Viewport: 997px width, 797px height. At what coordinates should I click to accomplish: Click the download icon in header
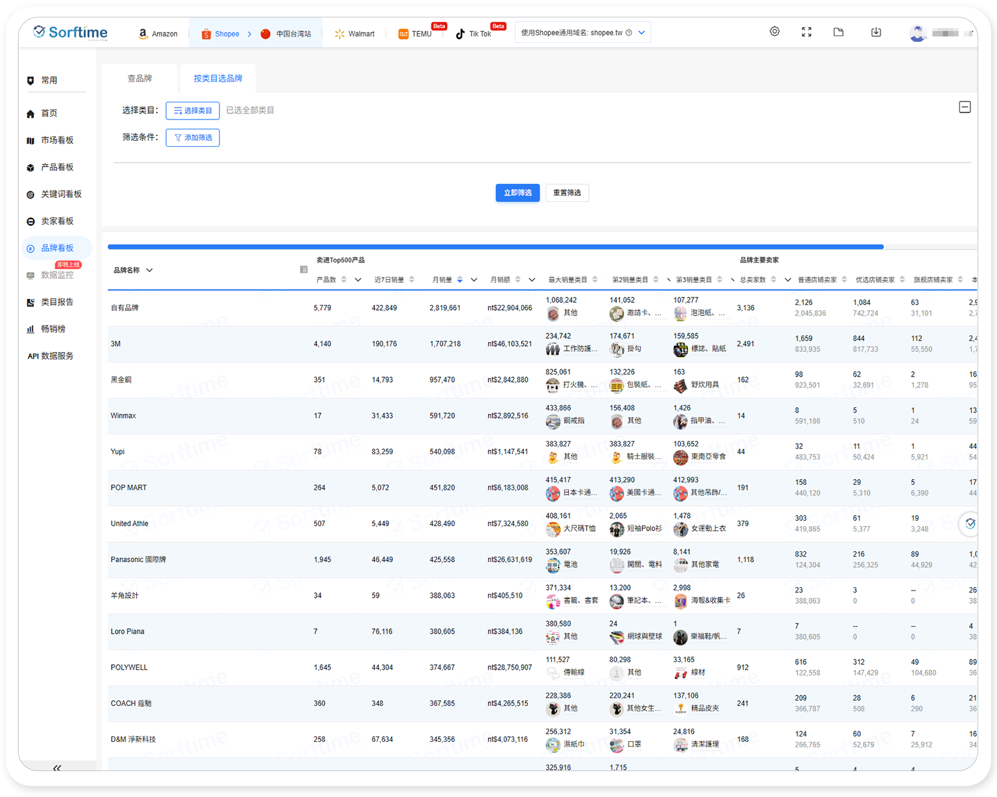pyautogui.click(x=876, y=32)
